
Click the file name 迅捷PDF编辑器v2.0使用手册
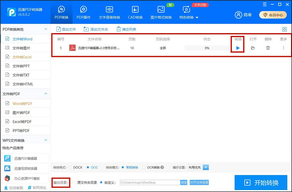(x=99, y=48)
